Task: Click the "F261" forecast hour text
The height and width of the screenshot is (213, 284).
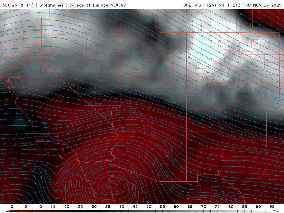Action: [x=211, y=5]
